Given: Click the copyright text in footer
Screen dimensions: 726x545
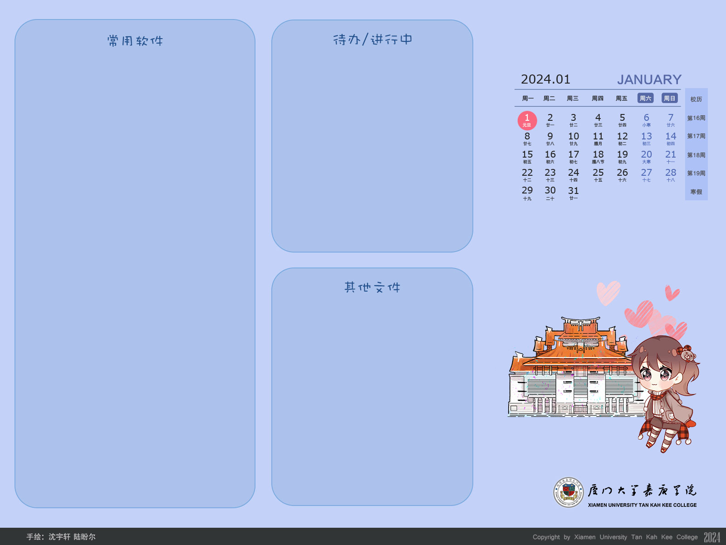Looking at the screenshot, I should (x=615, y=537).
